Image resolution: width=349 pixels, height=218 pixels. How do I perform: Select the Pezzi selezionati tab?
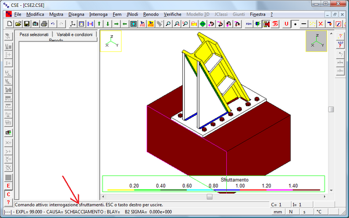point(34,35)
